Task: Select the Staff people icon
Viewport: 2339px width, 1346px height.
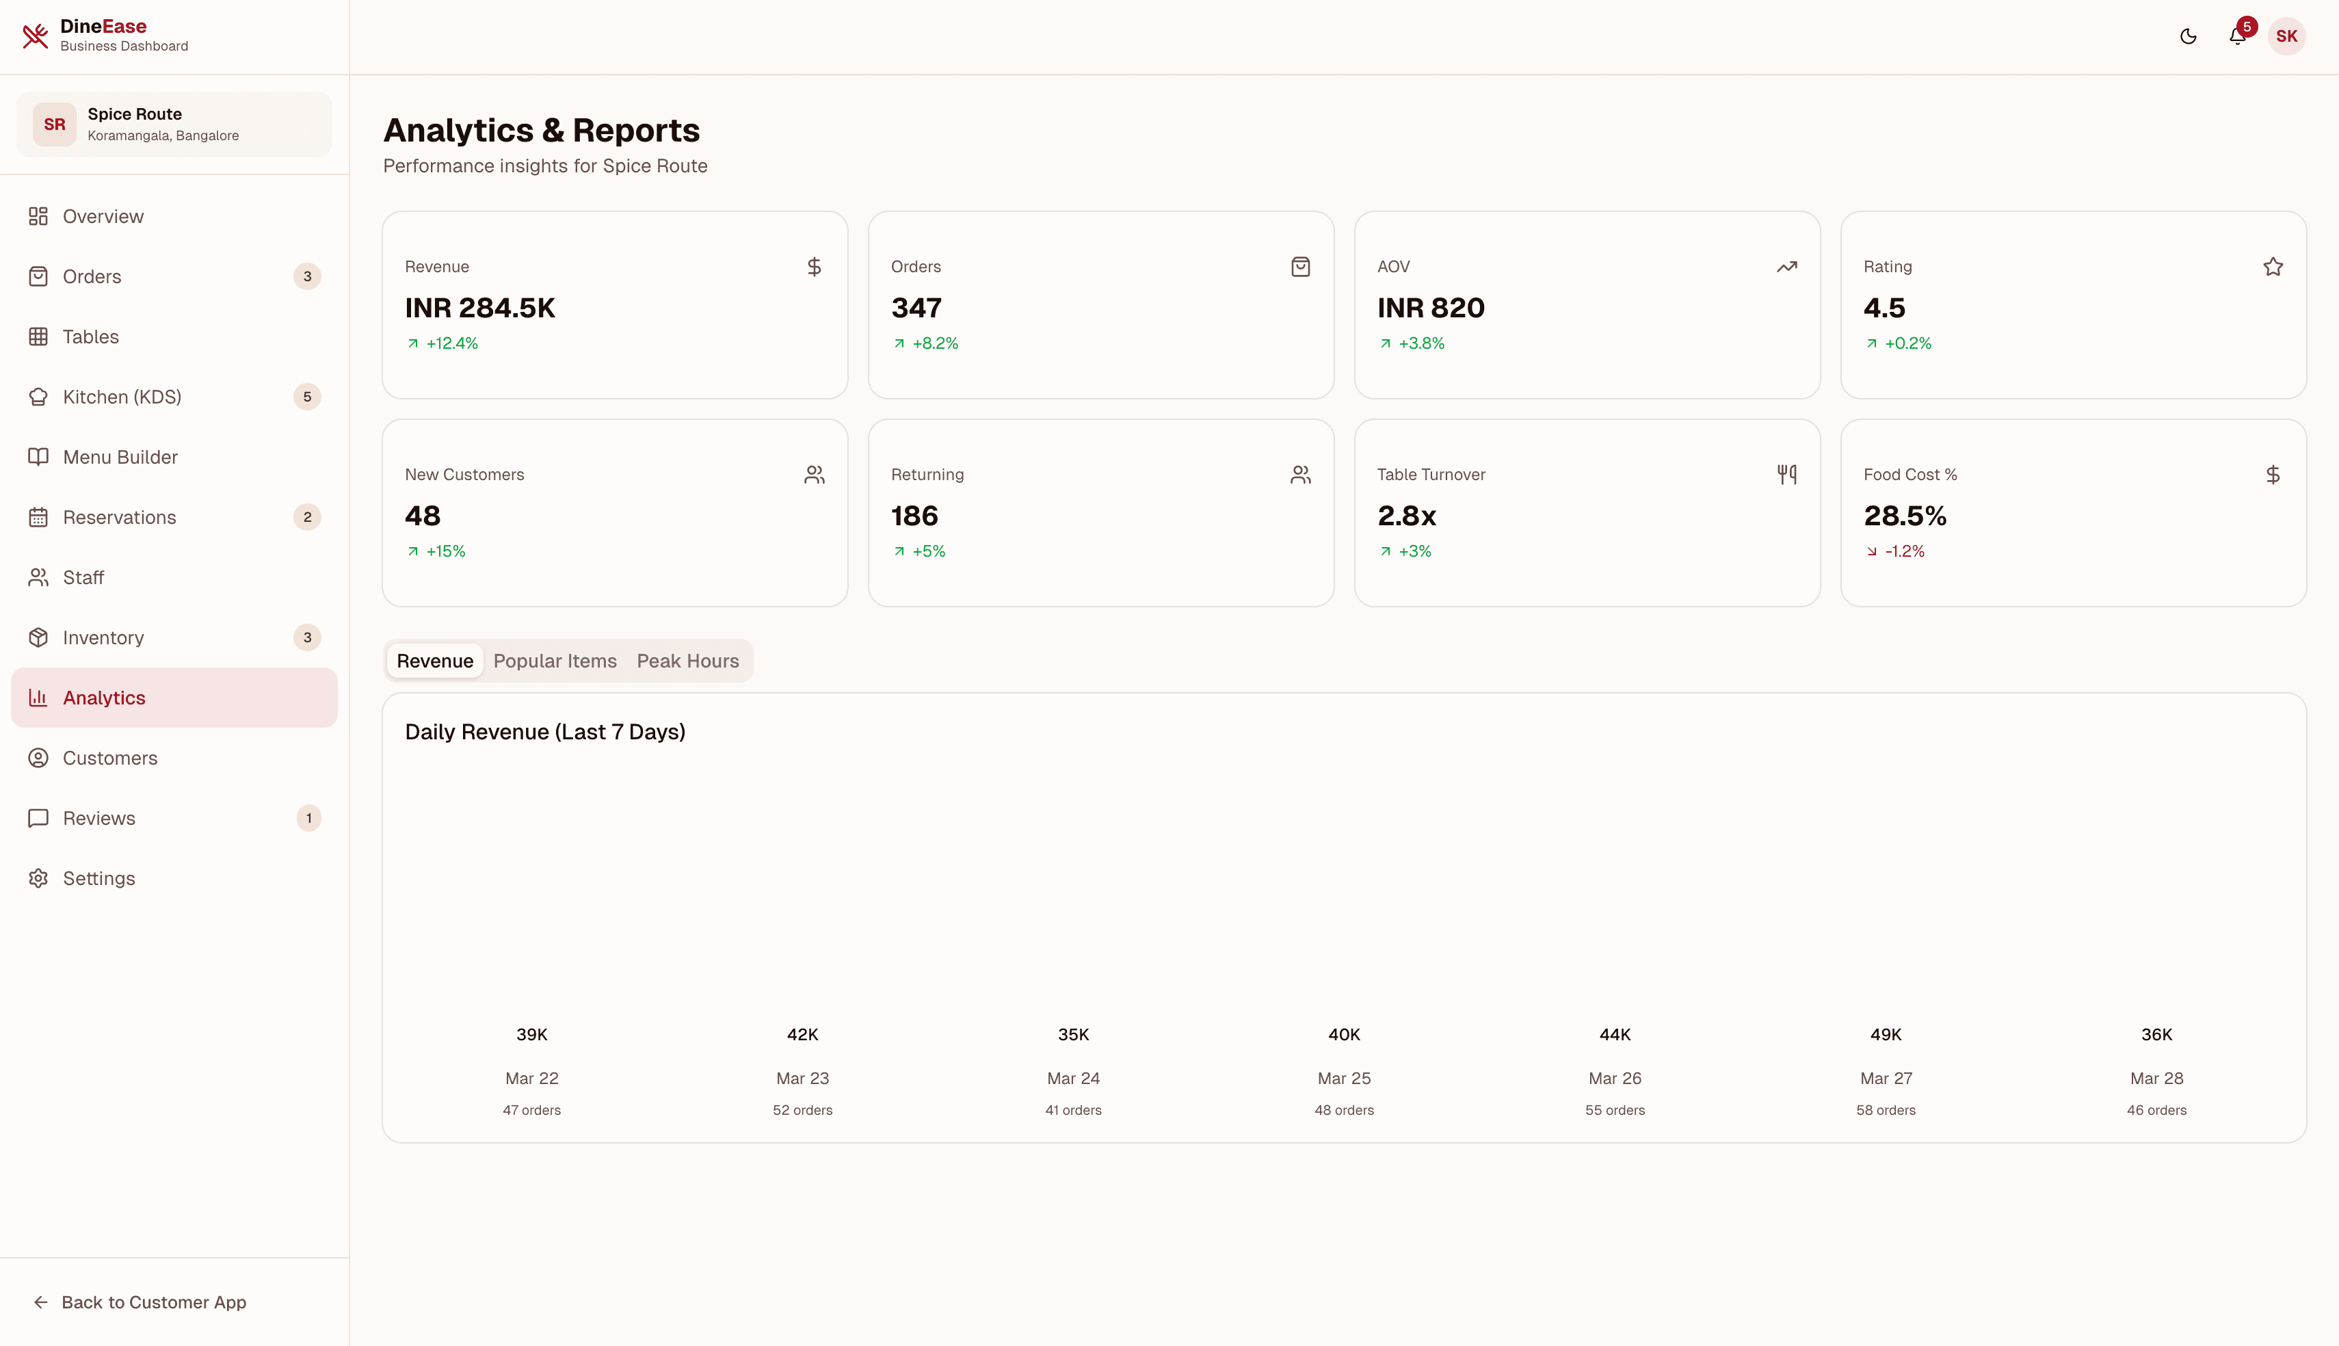Action: (38, 577)
